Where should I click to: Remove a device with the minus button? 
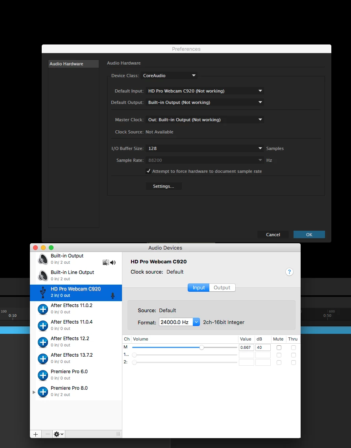coord(47,434)
